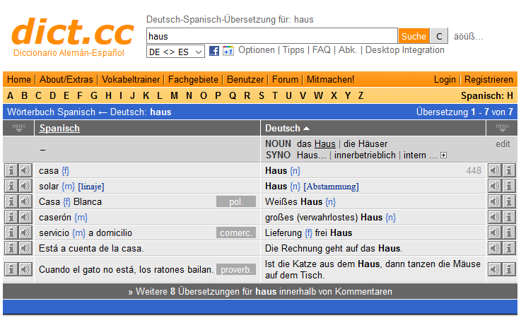Screen dimensions: 521x318
Task: Open info for Cuando el gato proverb
Action: (x=11, y=269)
